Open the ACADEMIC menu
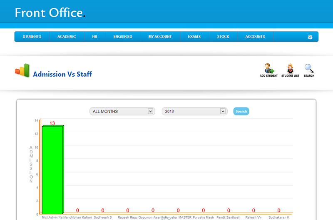 67,37
